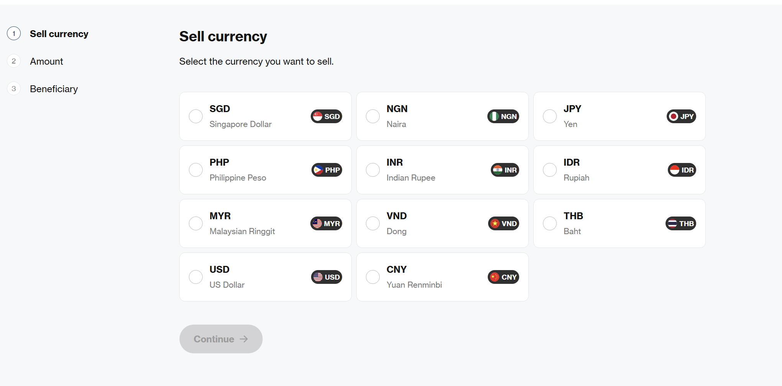Select the Singapore Dollar radio button
The width and height of the screenshot is (782, 386).
click(x=196, y=116)
